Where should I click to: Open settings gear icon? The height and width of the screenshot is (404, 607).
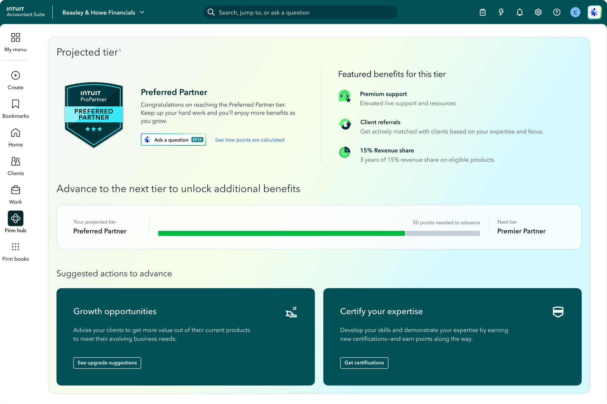[538, 12]
